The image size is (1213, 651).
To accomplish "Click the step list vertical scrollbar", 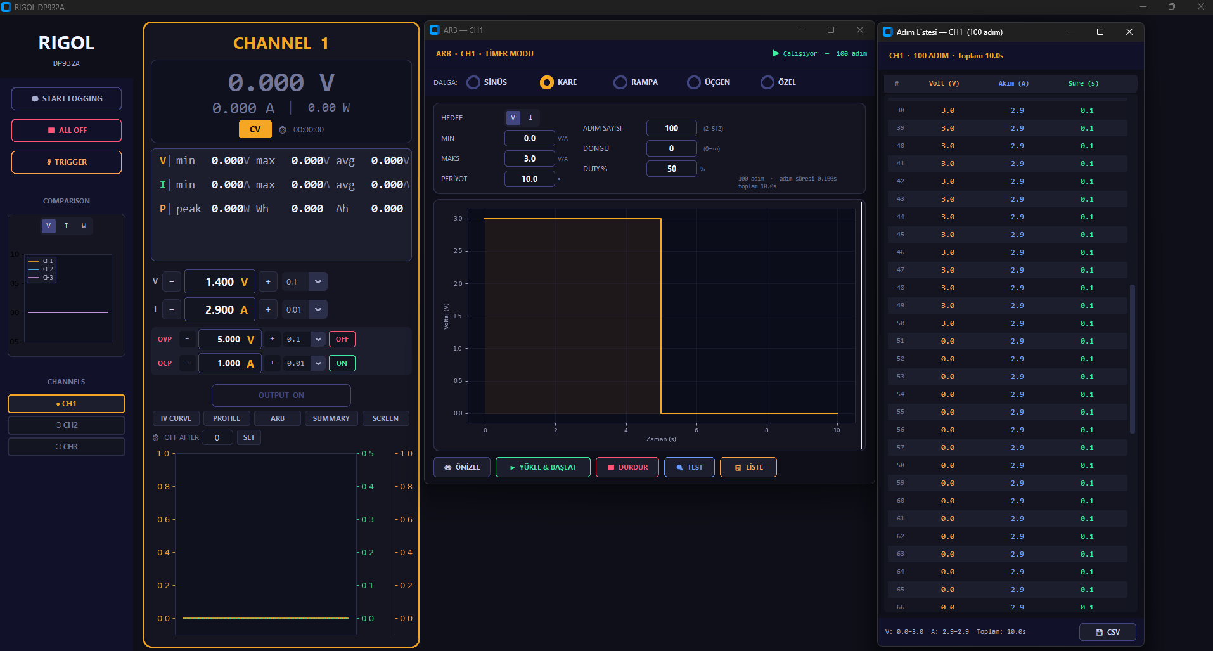I will pos(1132,359).
